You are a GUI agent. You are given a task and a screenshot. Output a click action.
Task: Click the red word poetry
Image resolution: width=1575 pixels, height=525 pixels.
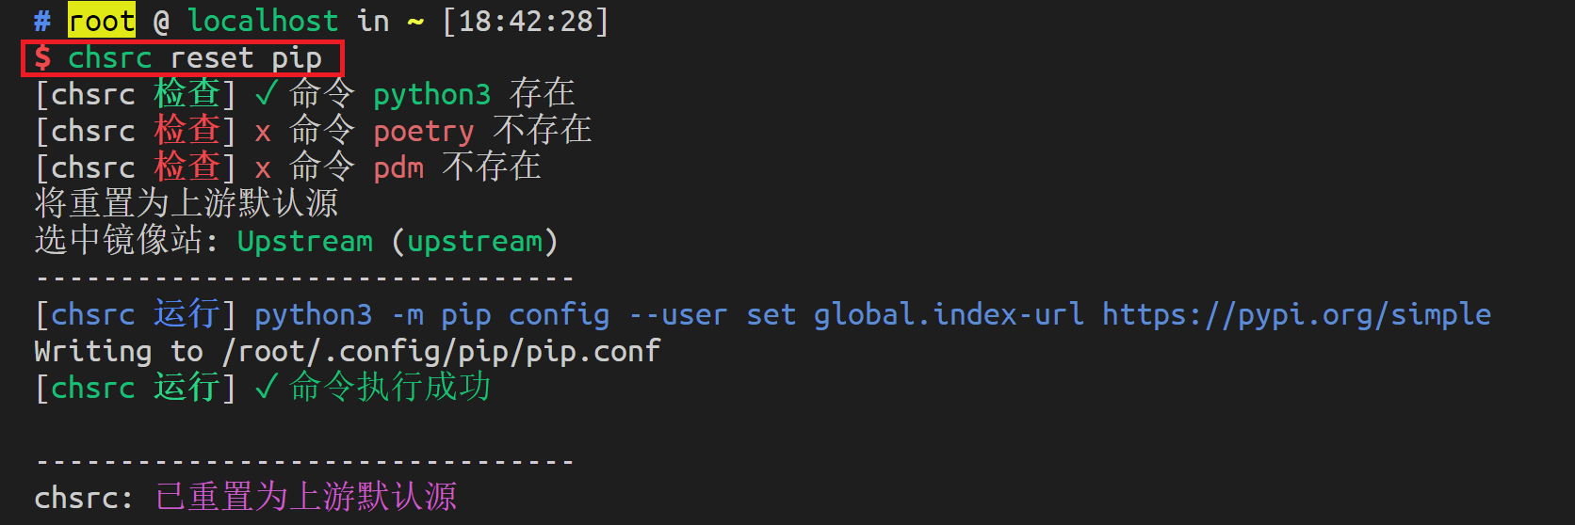(424, 132)
